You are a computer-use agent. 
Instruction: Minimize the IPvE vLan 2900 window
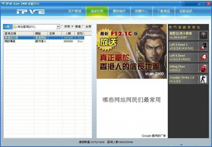point(199,4)
